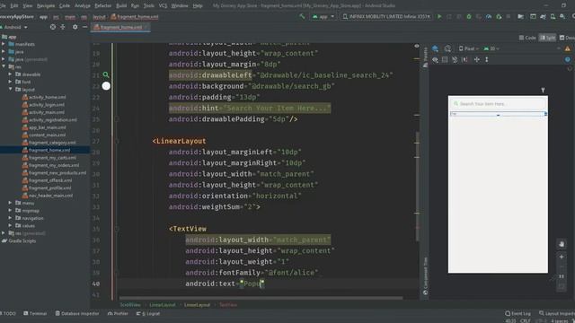
Task: Open fragment_category.xml in layout tree
Action: 52,143
